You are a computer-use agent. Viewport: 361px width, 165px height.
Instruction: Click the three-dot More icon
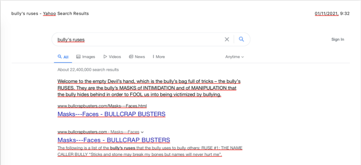(153, 57)
